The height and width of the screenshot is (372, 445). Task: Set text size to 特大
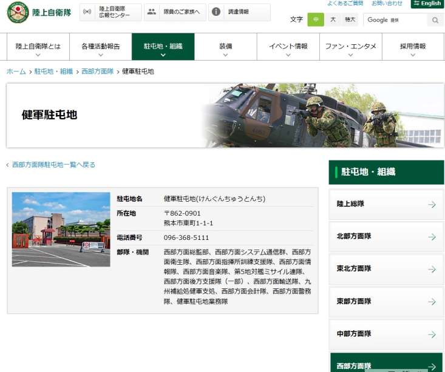(350, 20)
